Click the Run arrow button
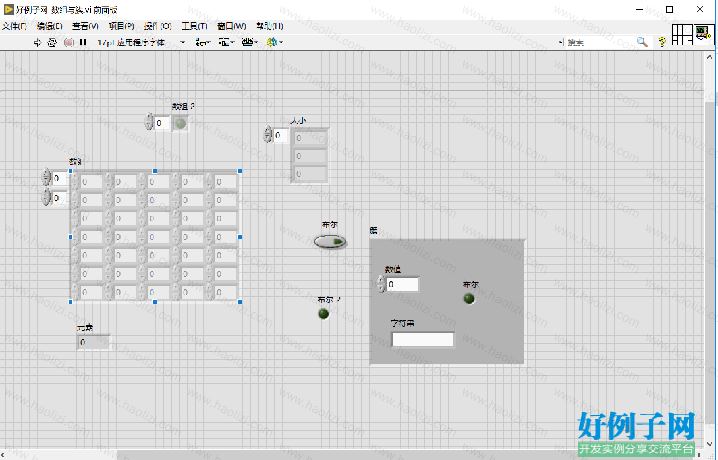 [x=38, y=43]
